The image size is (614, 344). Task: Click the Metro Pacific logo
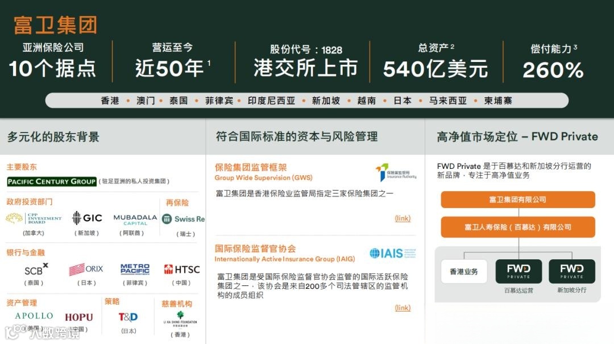(135, 269)
